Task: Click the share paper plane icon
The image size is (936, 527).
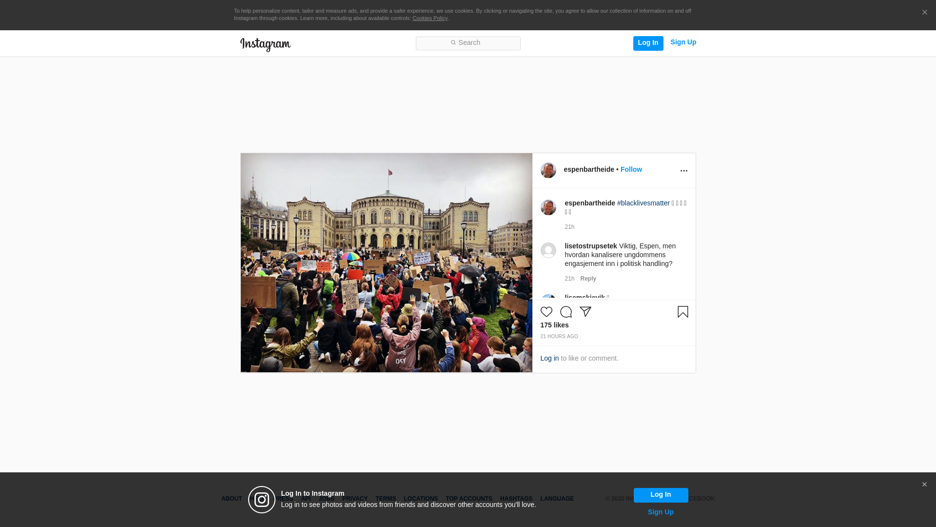Action: tap(585, 312)
